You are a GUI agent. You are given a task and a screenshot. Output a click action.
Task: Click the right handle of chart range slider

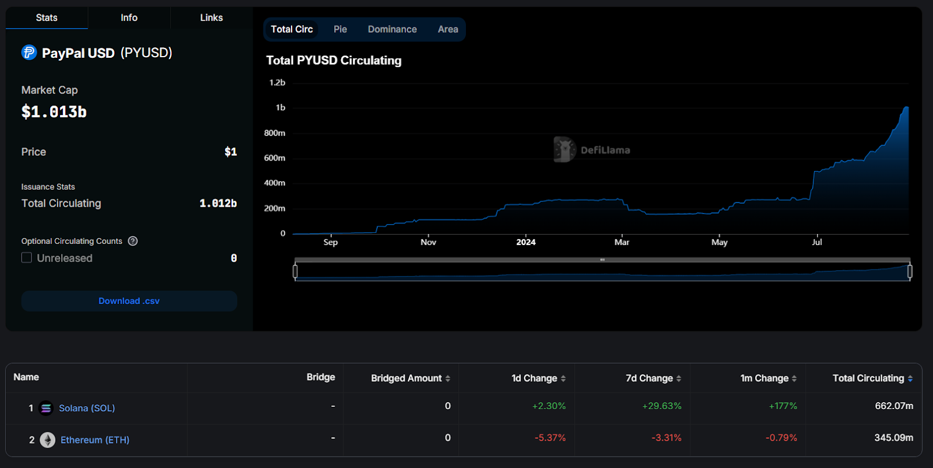pyautogui.click(x=910, y=271)
